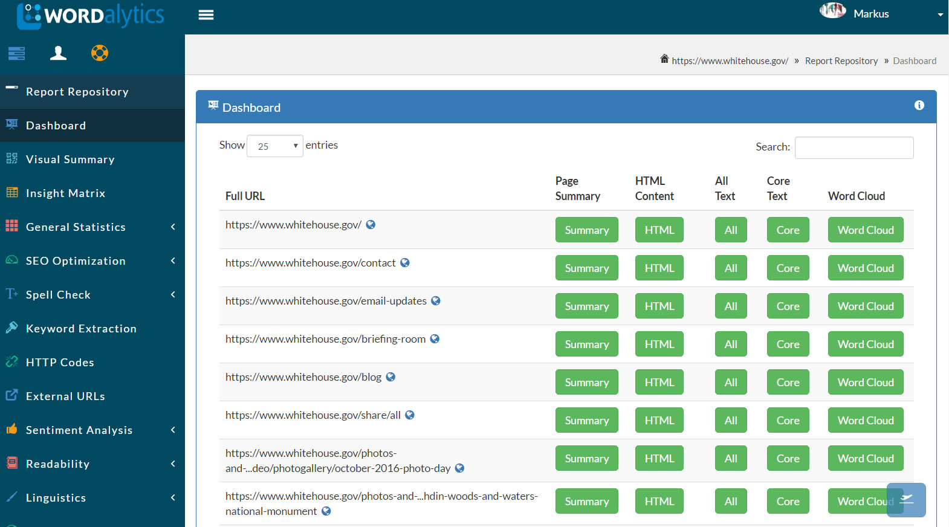Click HTML button for contact row
The width and height of the screenshot is (949, 527).
[659, 268]
